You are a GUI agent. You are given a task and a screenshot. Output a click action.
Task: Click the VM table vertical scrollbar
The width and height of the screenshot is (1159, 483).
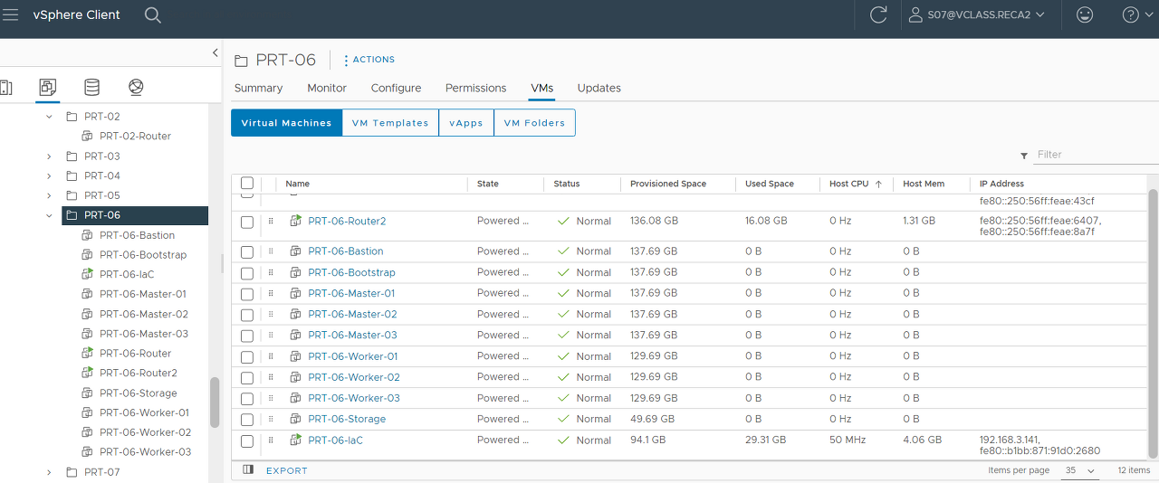[1153, 323]
